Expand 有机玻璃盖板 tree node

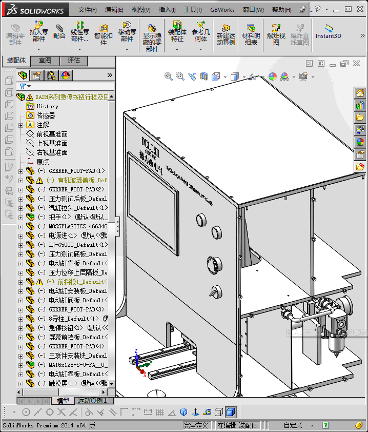click(x=21, y=181)
